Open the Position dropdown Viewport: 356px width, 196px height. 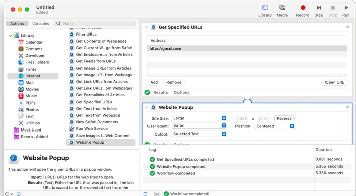(275, 126)
